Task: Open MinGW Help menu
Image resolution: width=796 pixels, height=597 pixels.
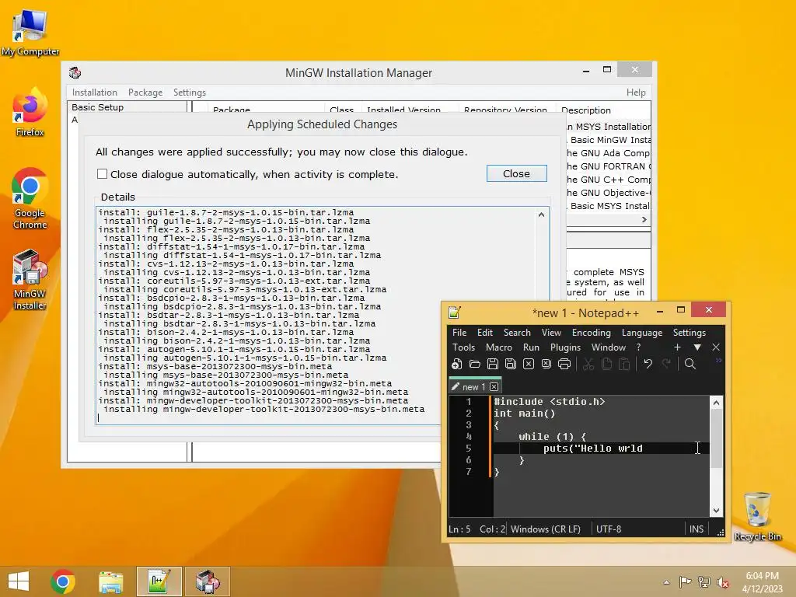Action: (636, 93)
